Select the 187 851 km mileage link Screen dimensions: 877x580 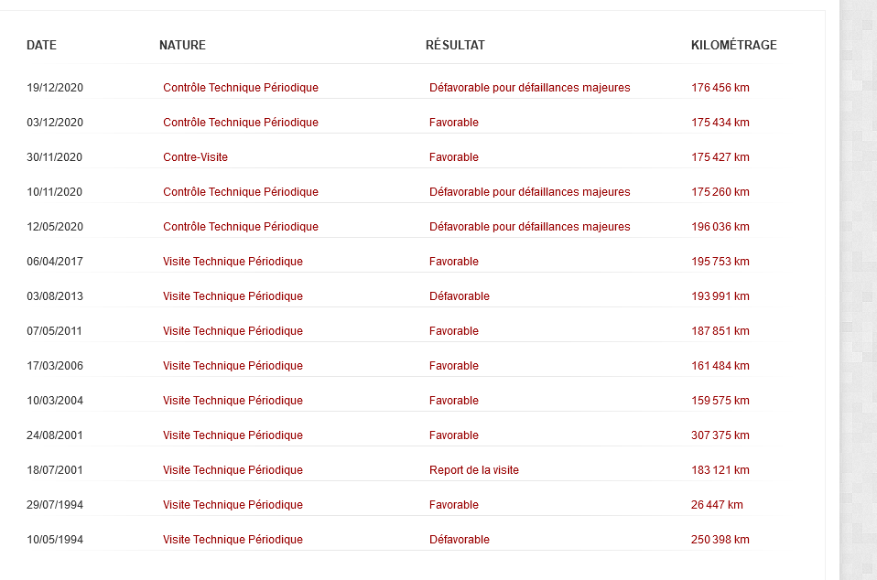720,331
